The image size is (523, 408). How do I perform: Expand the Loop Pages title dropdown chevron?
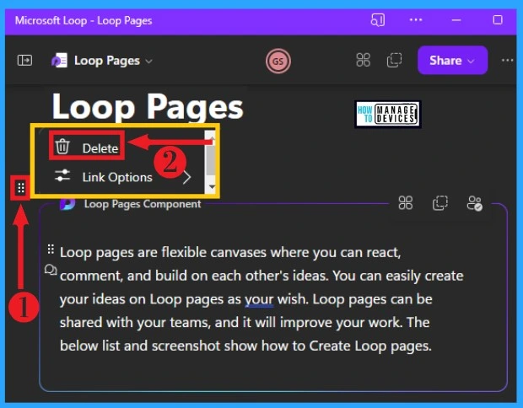pos(149,62)
